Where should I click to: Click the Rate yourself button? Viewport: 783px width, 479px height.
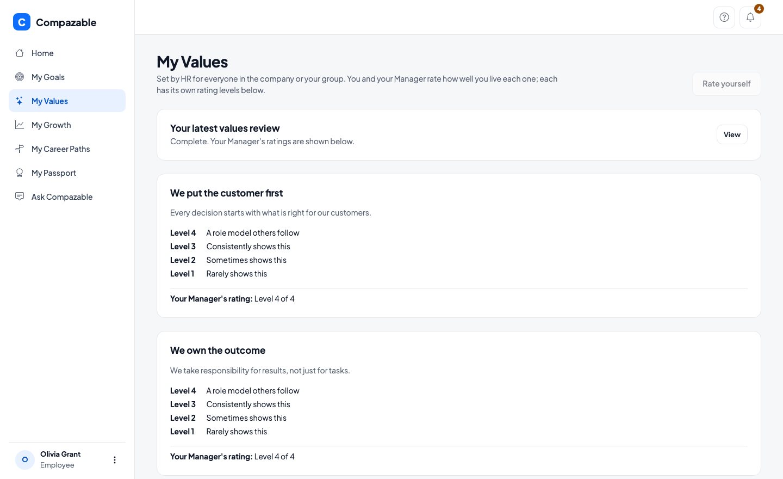726,84
